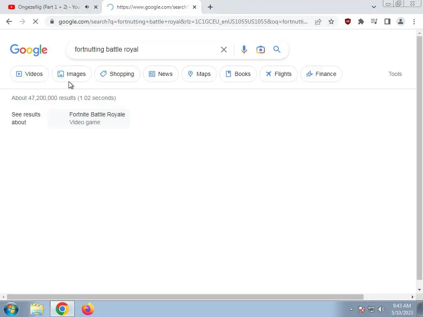Open the Action Center flag icon
Viewport: 423px width, 317px height.
pos(361,309)
